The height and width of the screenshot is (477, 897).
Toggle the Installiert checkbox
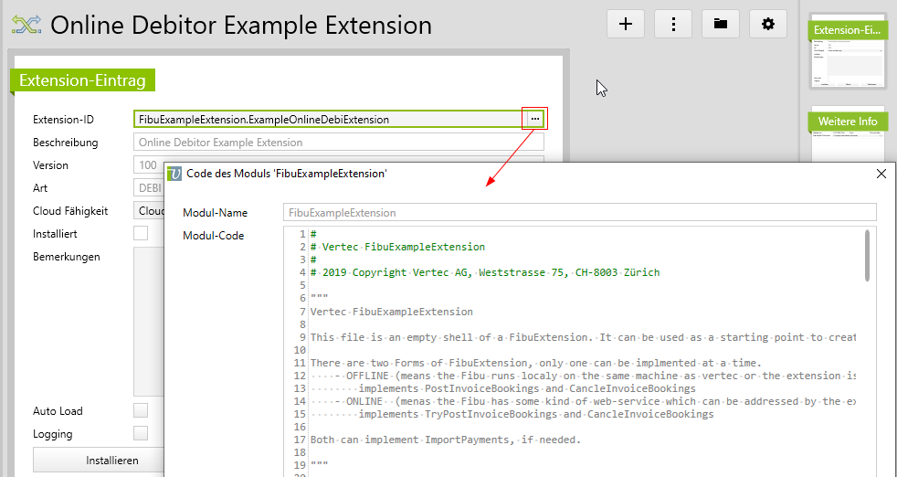point(141,234)
